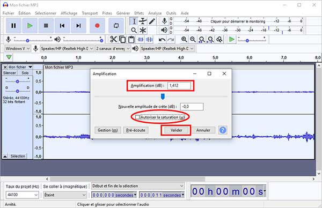Viewport: 322px width, 208px height.
Task: Click the track Sélection button
Action: (18, 157)
